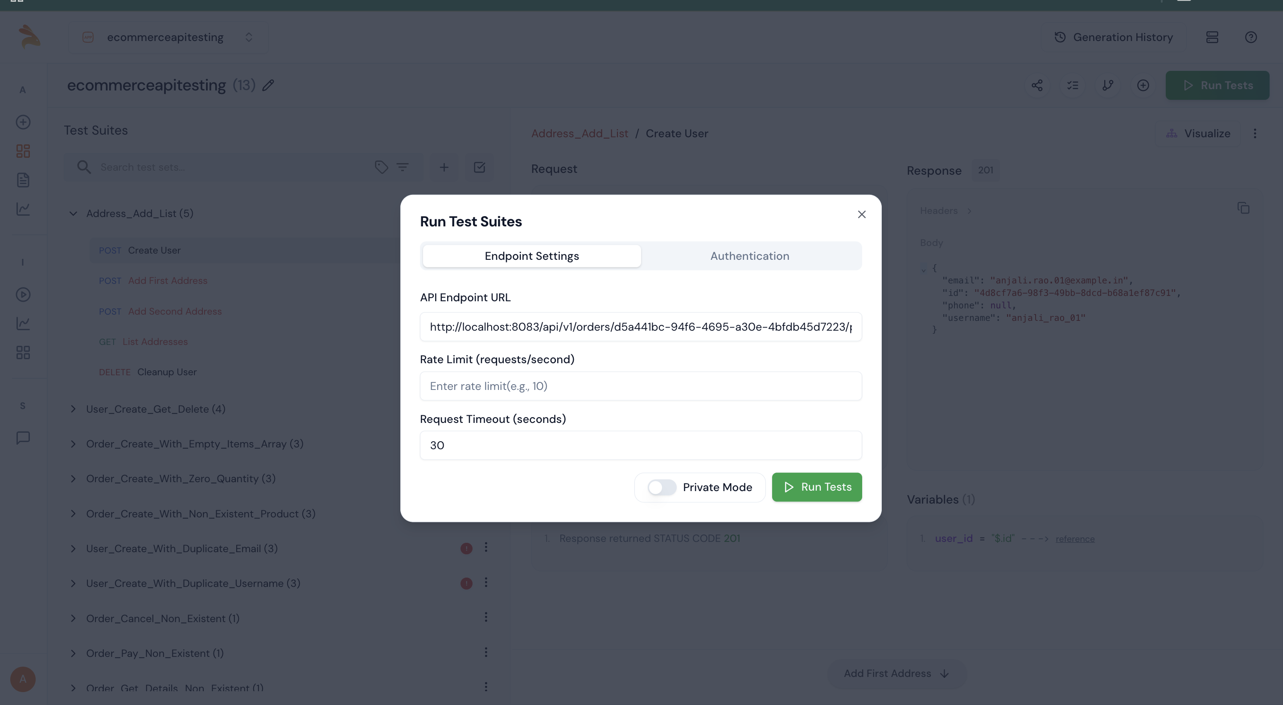Select the Endpoint Settings tab

[531, 255]
